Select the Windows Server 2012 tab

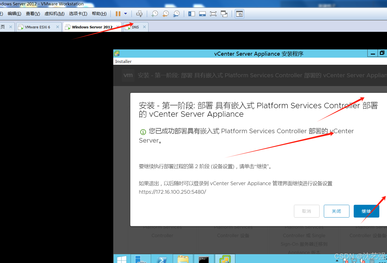click(92, 27)
